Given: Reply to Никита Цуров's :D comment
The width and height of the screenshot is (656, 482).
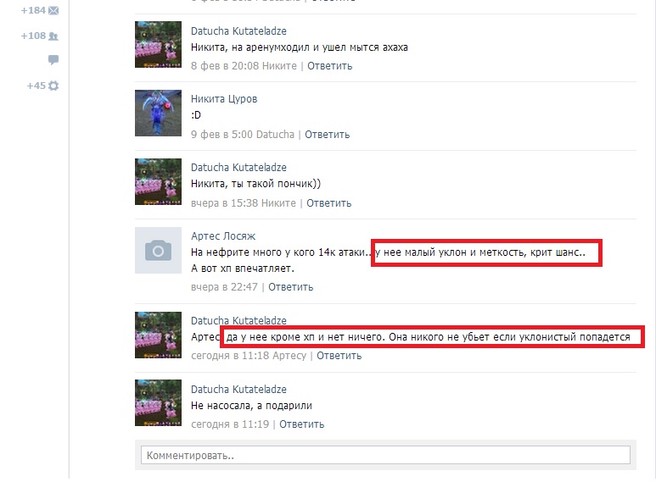Looking at the screenshot, I should click(328, 135).
